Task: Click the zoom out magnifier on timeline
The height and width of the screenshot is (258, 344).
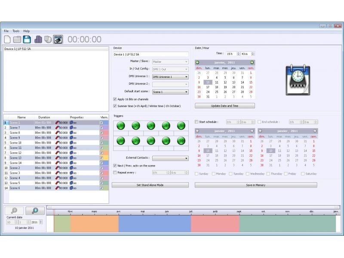Action: pyautogui.click(x=14, y=211)
